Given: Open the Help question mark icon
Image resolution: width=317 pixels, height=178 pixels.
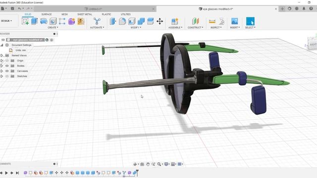Looking at the screenshot, I should click(311, 8).
